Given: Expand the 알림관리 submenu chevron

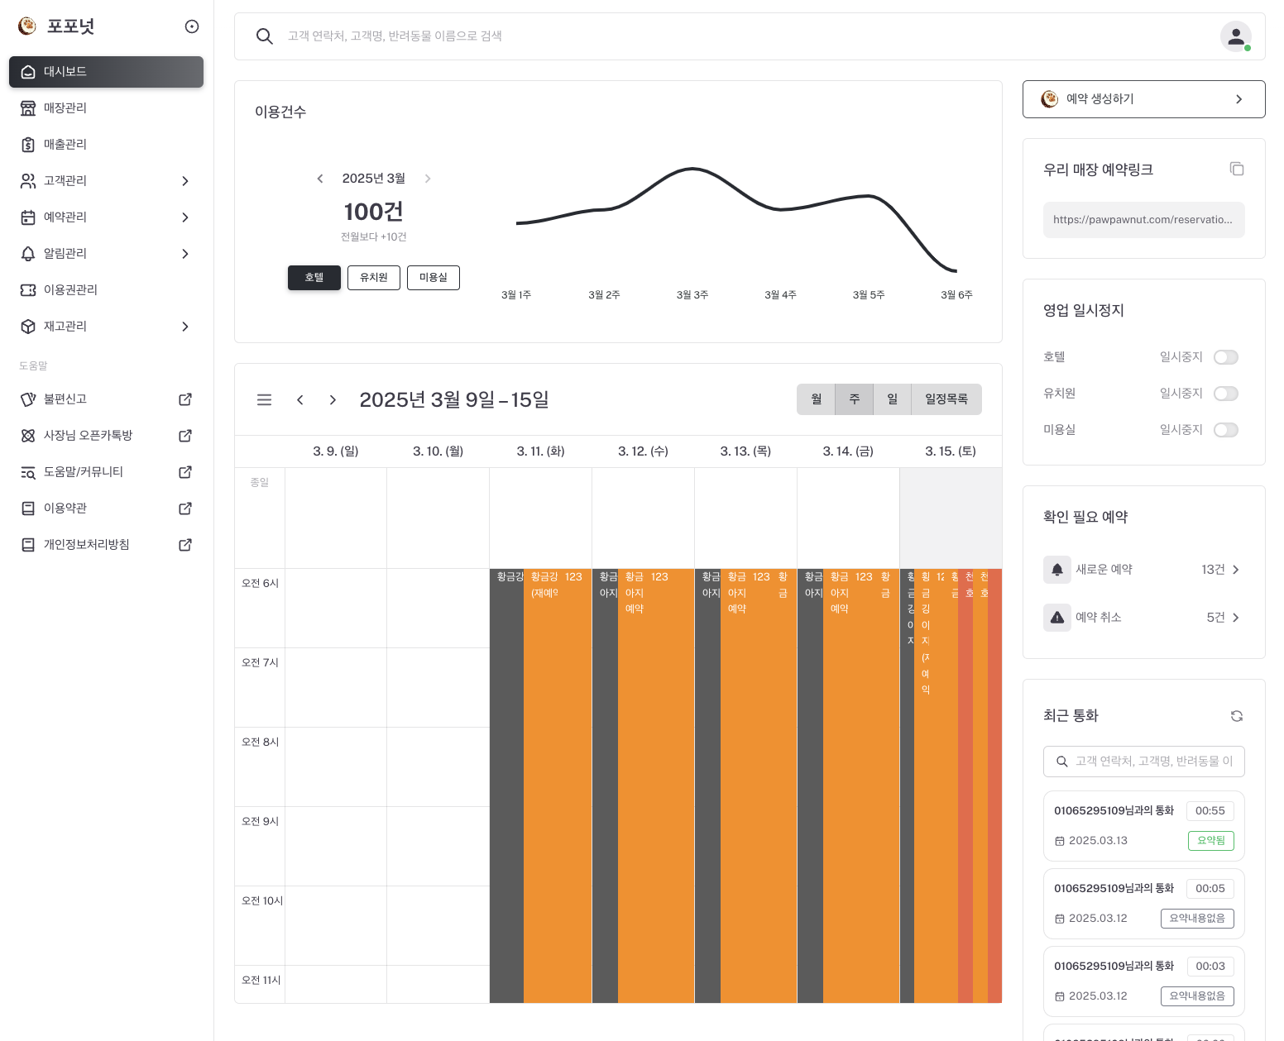Looking at the screenshot, I should (x=185, y=254).
